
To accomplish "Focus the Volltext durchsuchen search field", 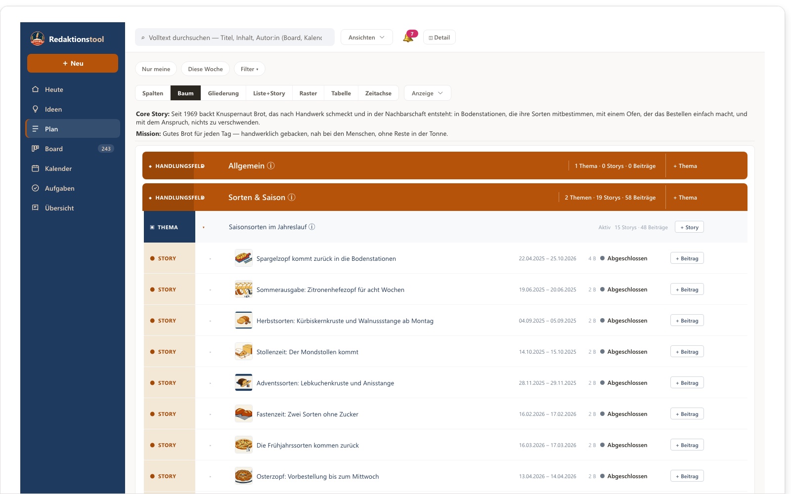I will pos(235,38).
